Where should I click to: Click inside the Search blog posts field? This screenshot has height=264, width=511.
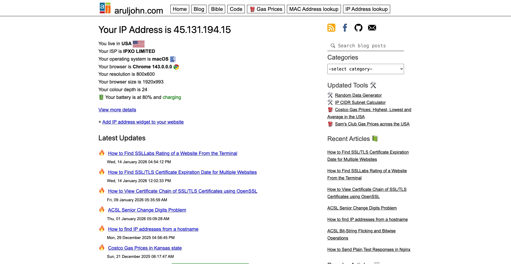(x=367, y=46)
